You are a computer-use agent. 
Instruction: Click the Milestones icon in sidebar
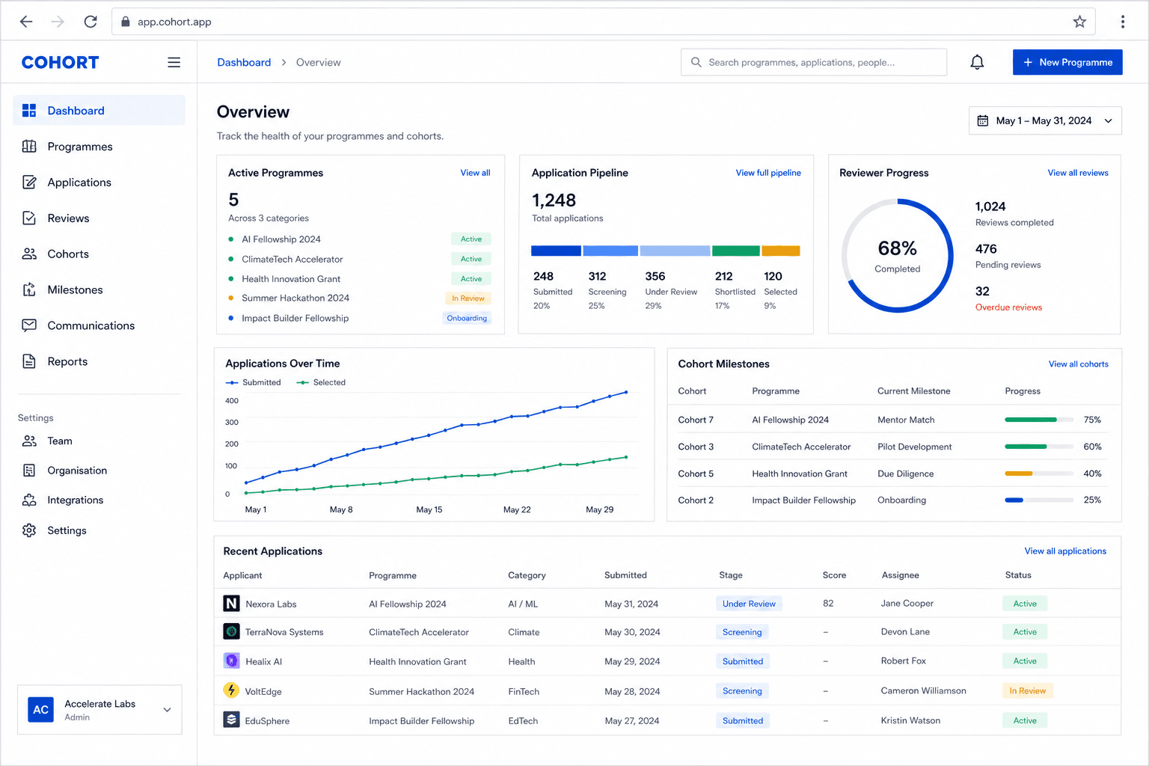point(29,290)
